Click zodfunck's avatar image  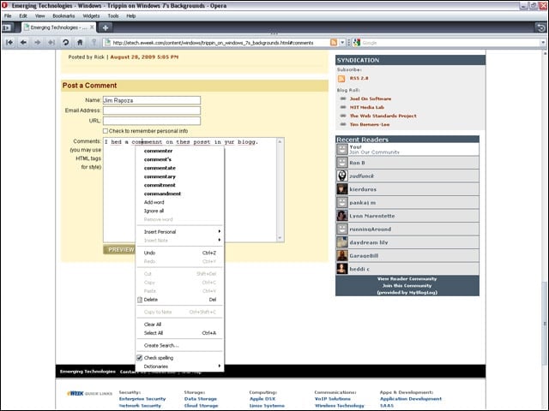point(342,176)
